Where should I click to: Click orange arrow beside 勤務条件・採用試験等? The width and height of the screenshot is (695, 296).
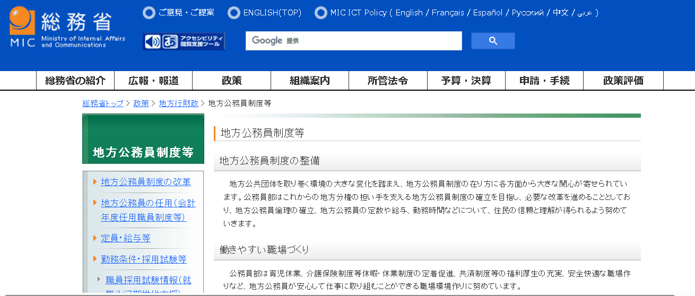pos(95,259)
